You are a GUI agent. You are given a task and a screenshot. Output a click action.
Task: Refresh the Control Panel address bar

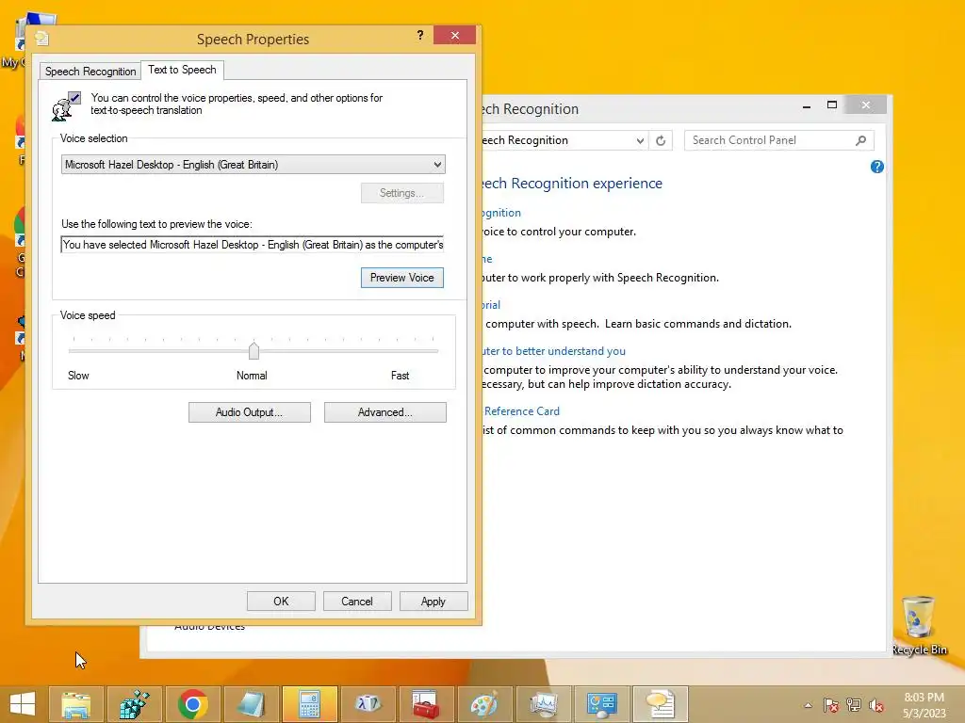pos(661,141)
